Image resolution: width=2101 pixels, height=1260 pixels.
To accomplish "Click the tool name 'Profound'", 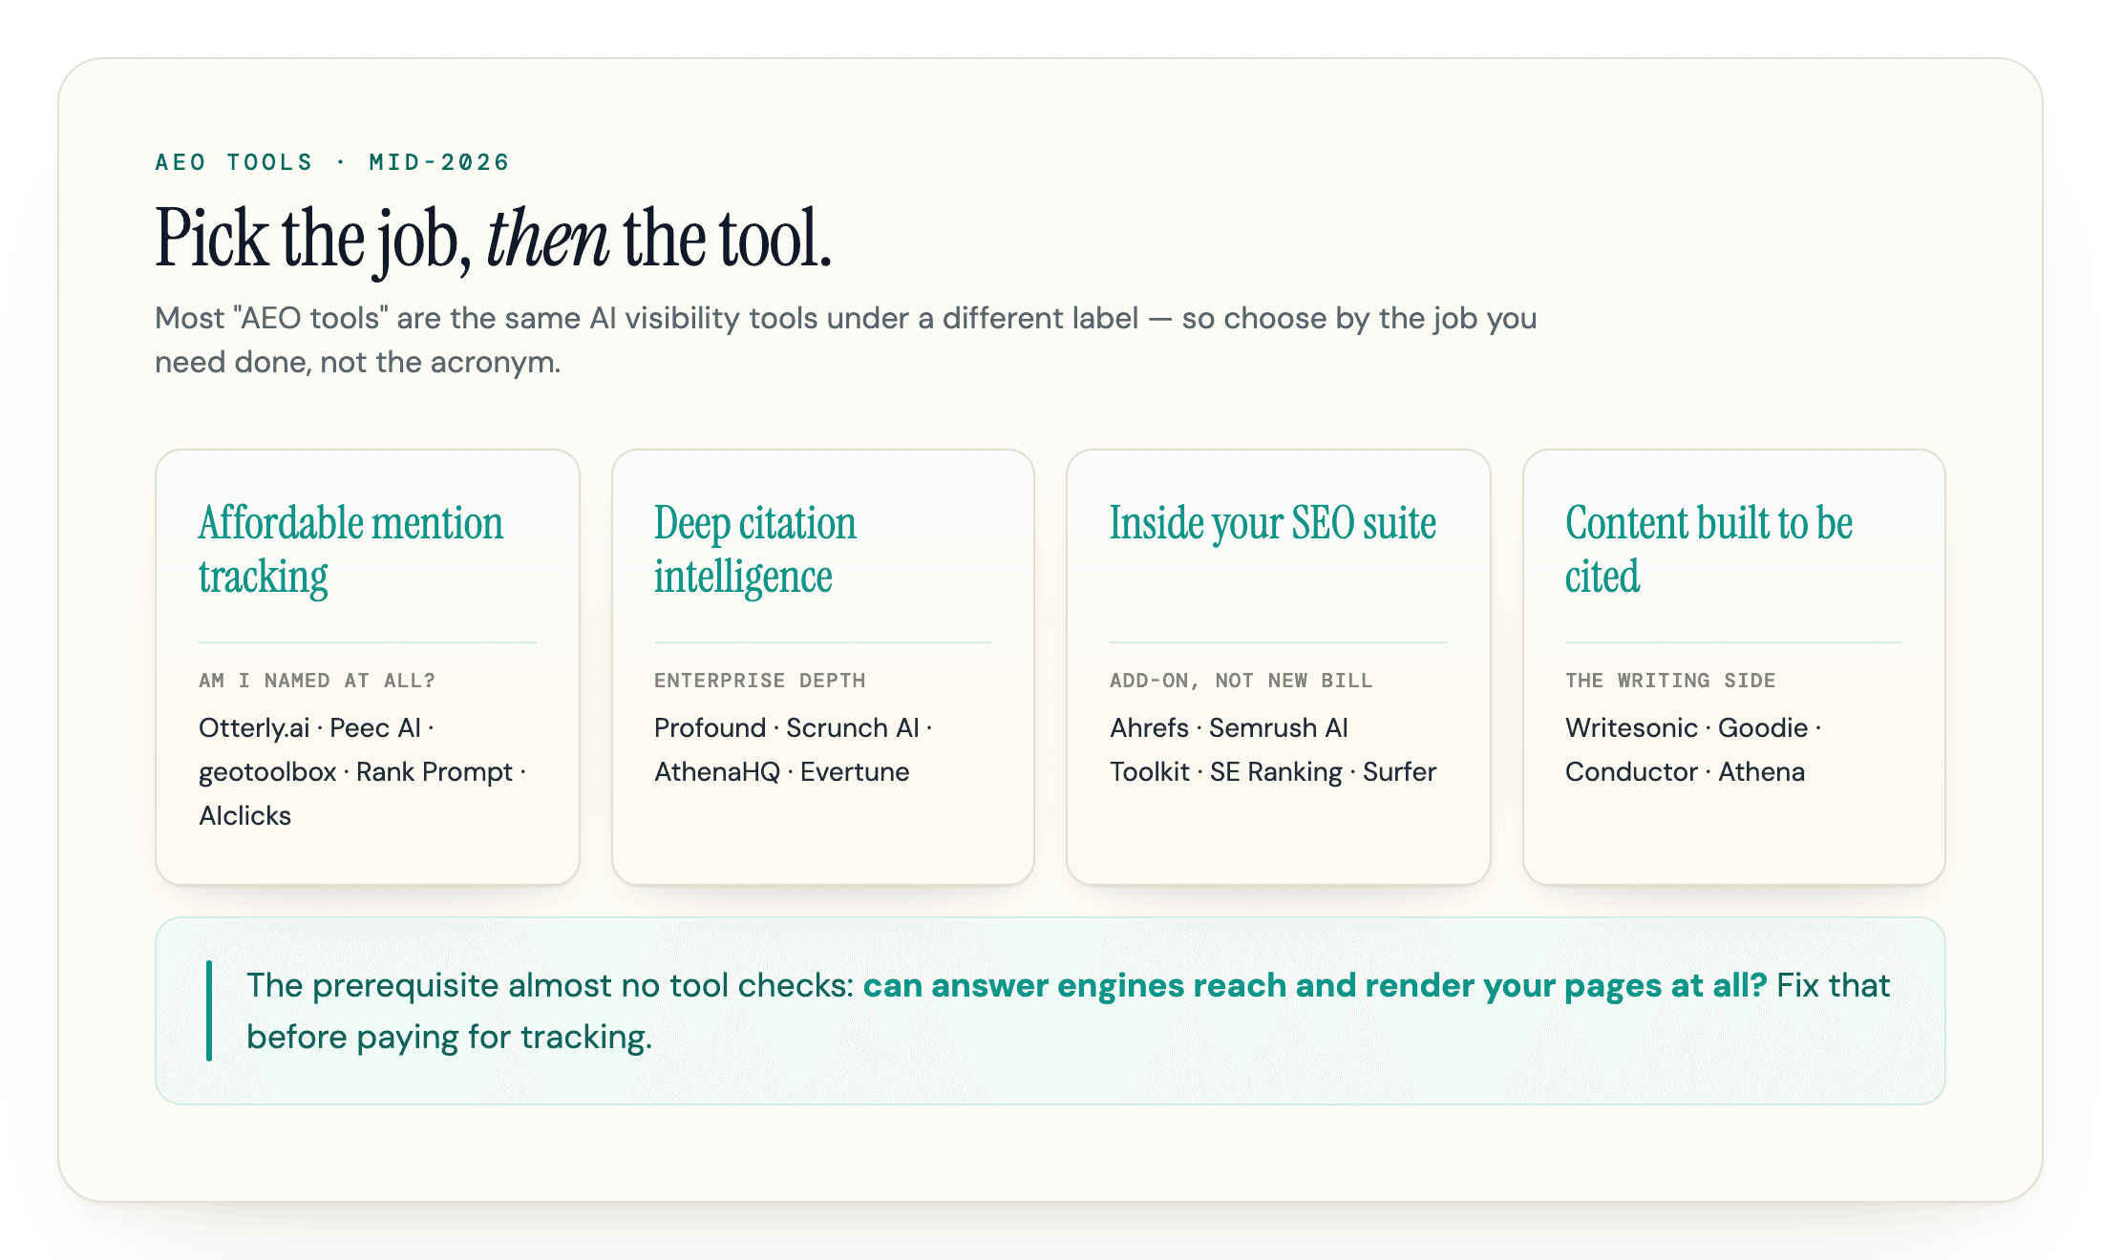I will [x=710, y=728].
